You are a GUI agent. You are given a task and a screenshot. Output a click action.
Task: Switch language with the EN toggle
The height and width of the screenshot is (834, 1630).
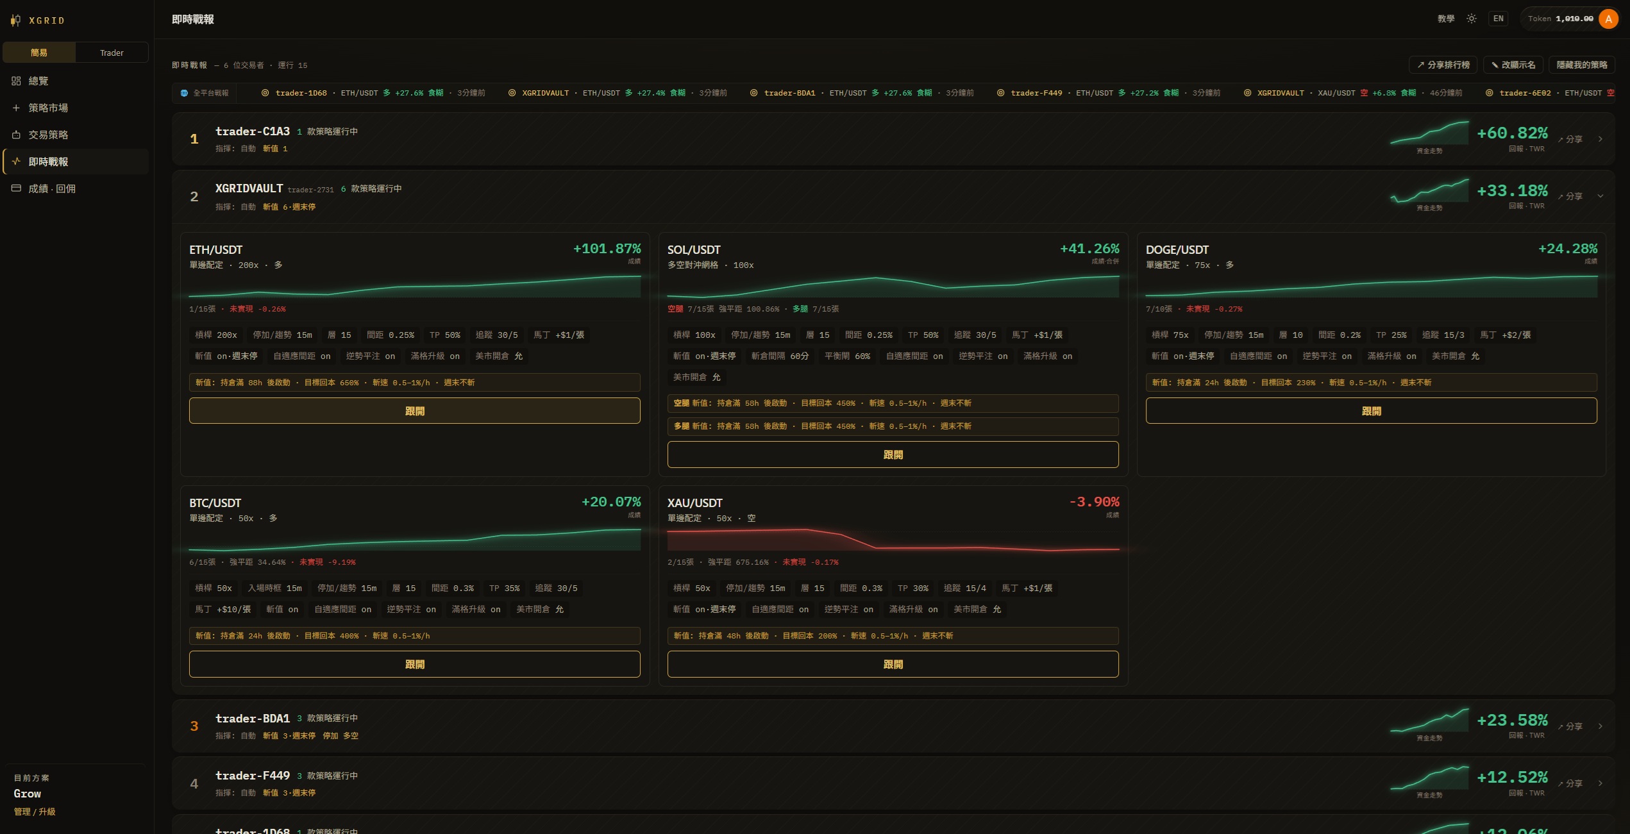point(1498,19)
